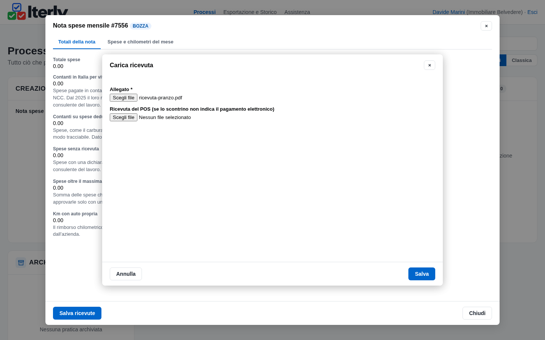Click the Davide Marini profile link
Screen dimensions: 545x340
coord(448,12)
